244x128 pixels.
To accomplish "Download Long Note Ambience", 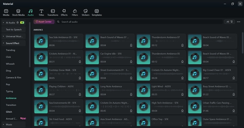I will [131, 94].
